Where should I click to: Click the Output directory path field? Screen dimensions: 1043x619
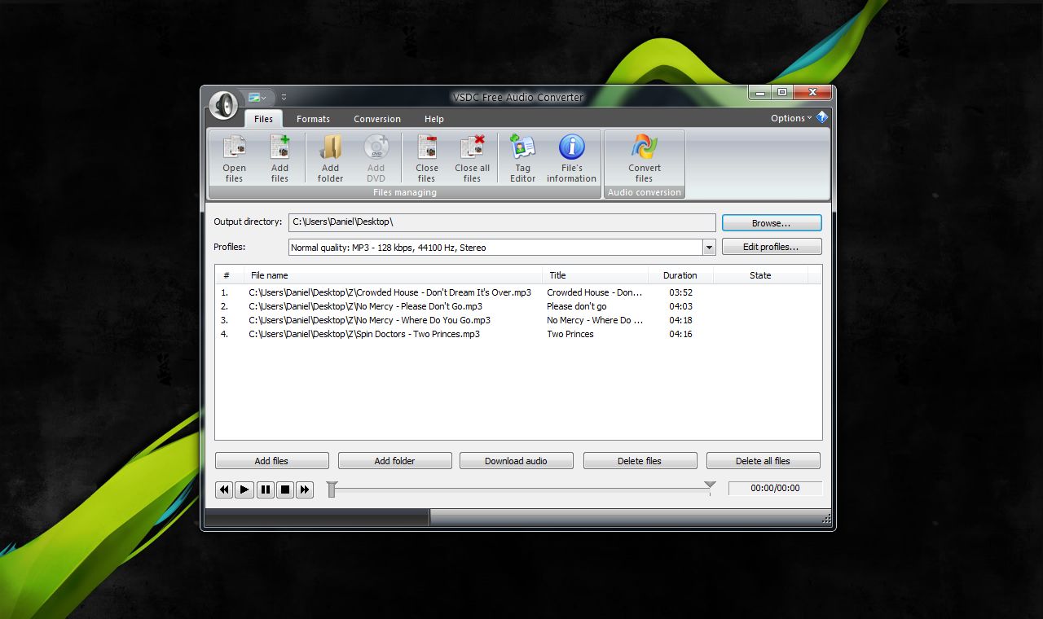click(x=502, y=222)
